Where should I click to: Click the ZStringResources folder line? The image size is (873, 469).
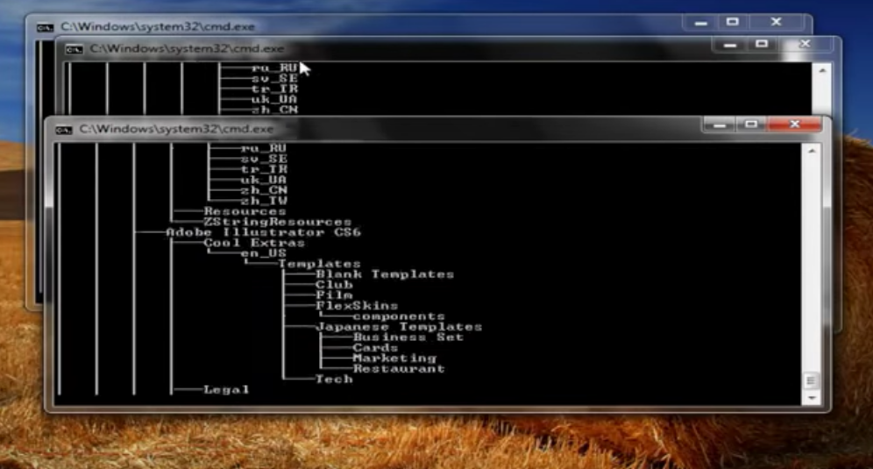(277, 223)
